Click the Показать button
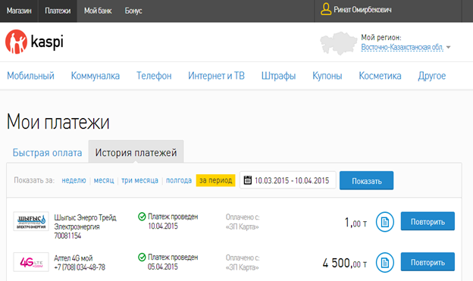473x281 pixels. pos(367,180)
